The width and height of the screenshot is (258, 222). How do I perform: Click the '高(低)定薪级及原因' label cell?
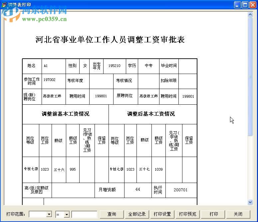(x=37, y=190)
